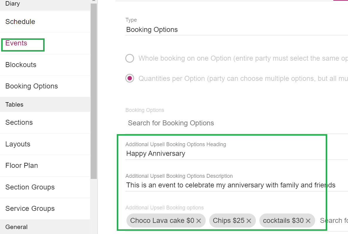Open the Diary section
348x234 pixels.
(12, 4)
